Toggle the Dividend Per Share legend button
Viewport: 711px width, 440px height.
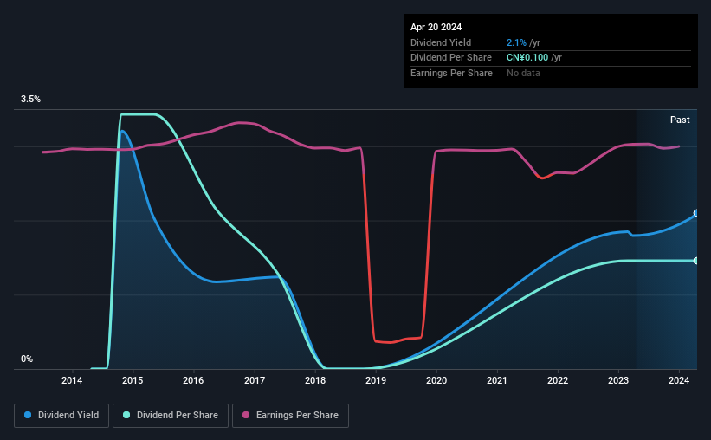(x=171, y=416)
